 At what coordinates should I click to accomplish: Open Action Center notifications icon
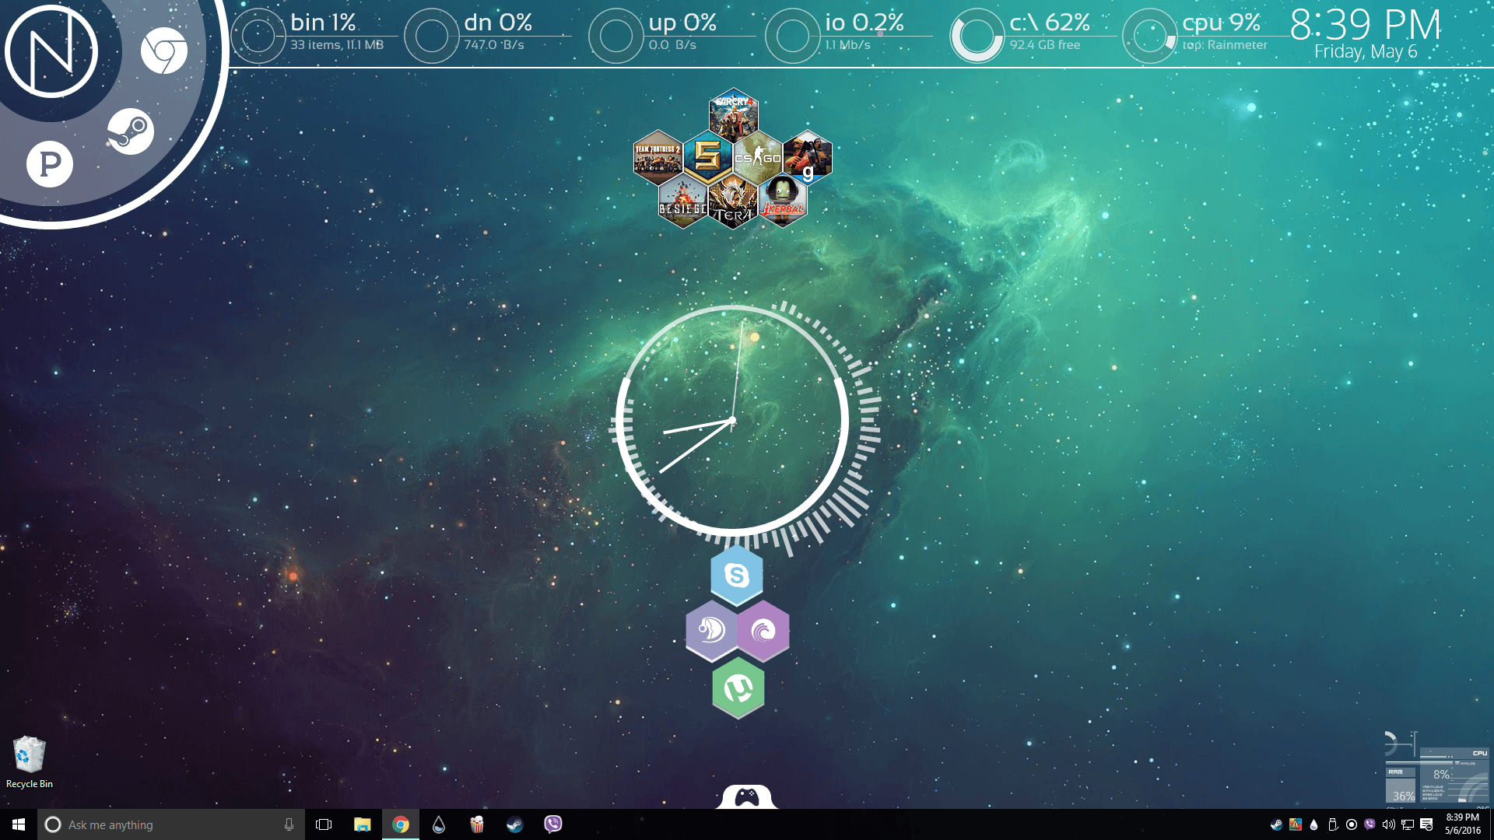click(1426, 824)
